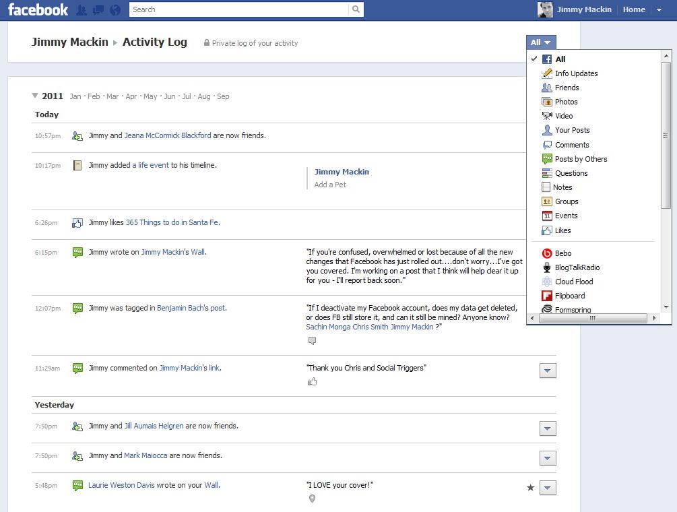Click the friends icon beside the Jeana McCormick Blackford entry
This screenshot has height=512, width=677.
pyautogui.click(x=77, y=136)
